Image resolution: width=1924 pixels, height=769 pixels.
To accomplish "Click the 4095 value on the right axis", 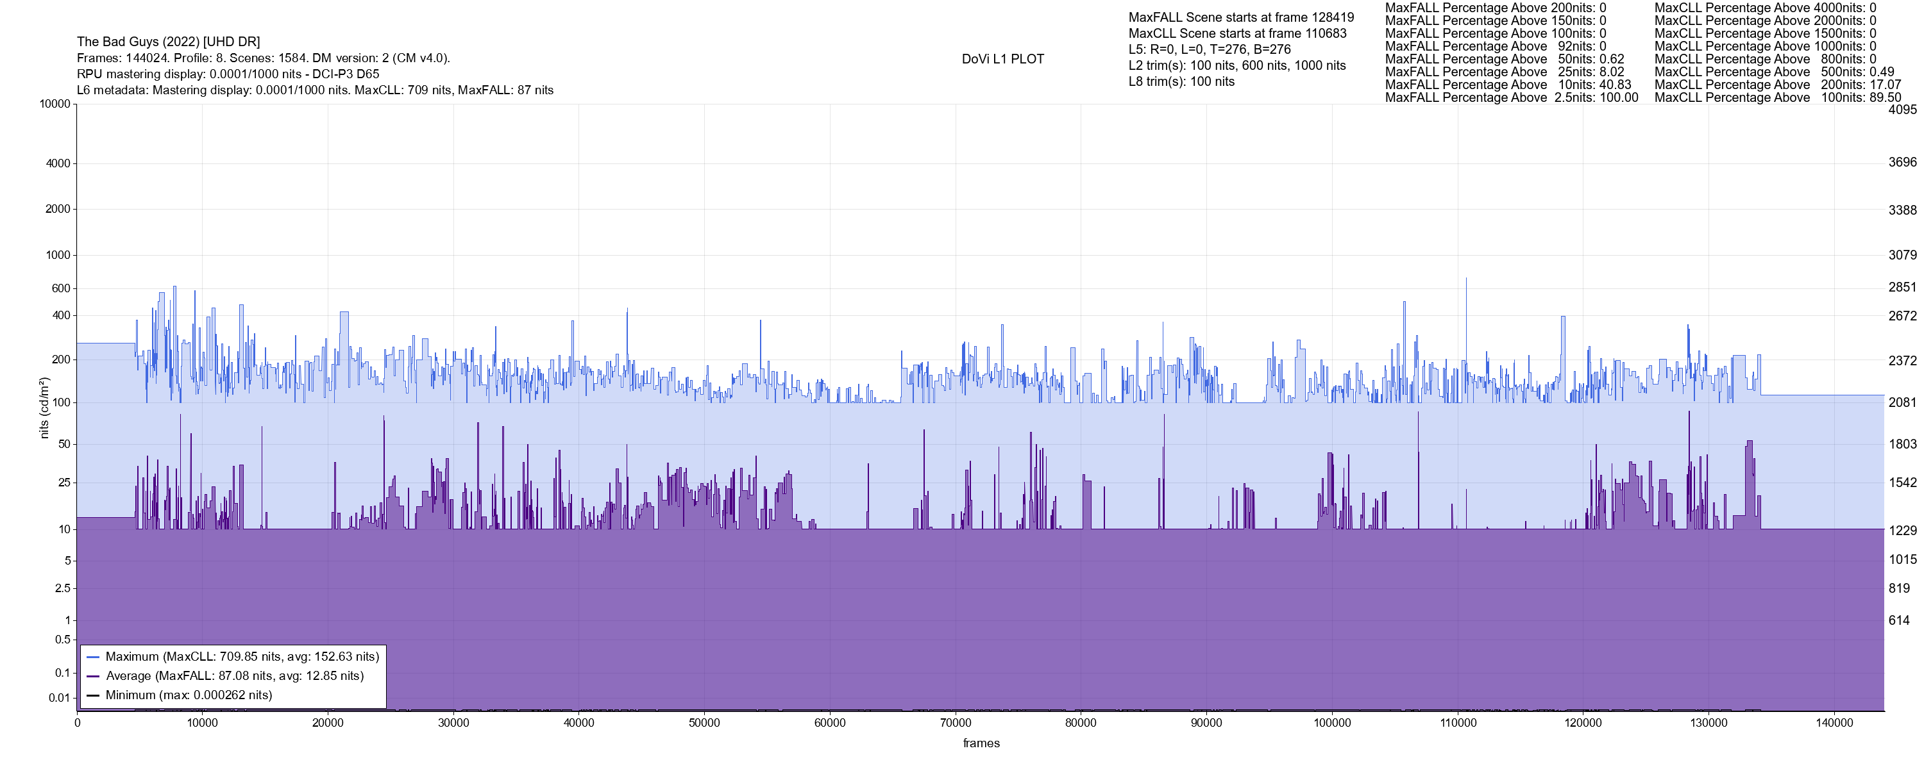I will point(1902,110).
